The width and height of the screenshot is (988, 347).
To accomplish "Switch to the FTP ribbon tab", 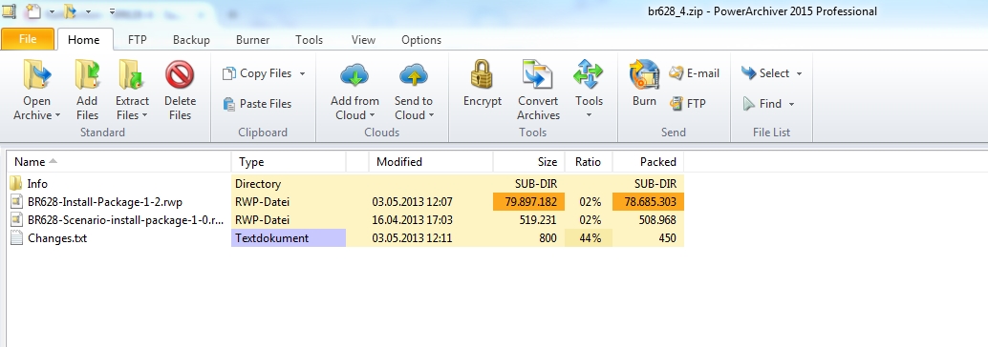I will (x=138, y=40).
